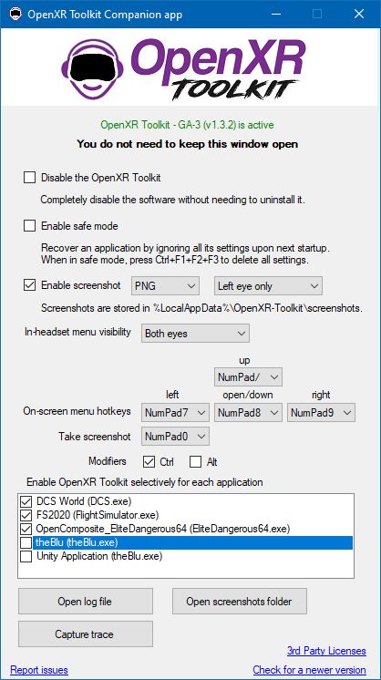Toggle the Ctrl modifier checkbox
Screen dimensions: 381x680
(x=149, y=462)
